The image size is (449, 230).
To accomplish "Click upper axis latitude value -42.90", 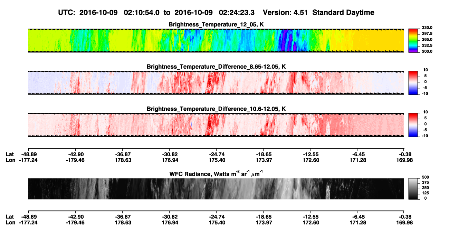I will [75, 154].
